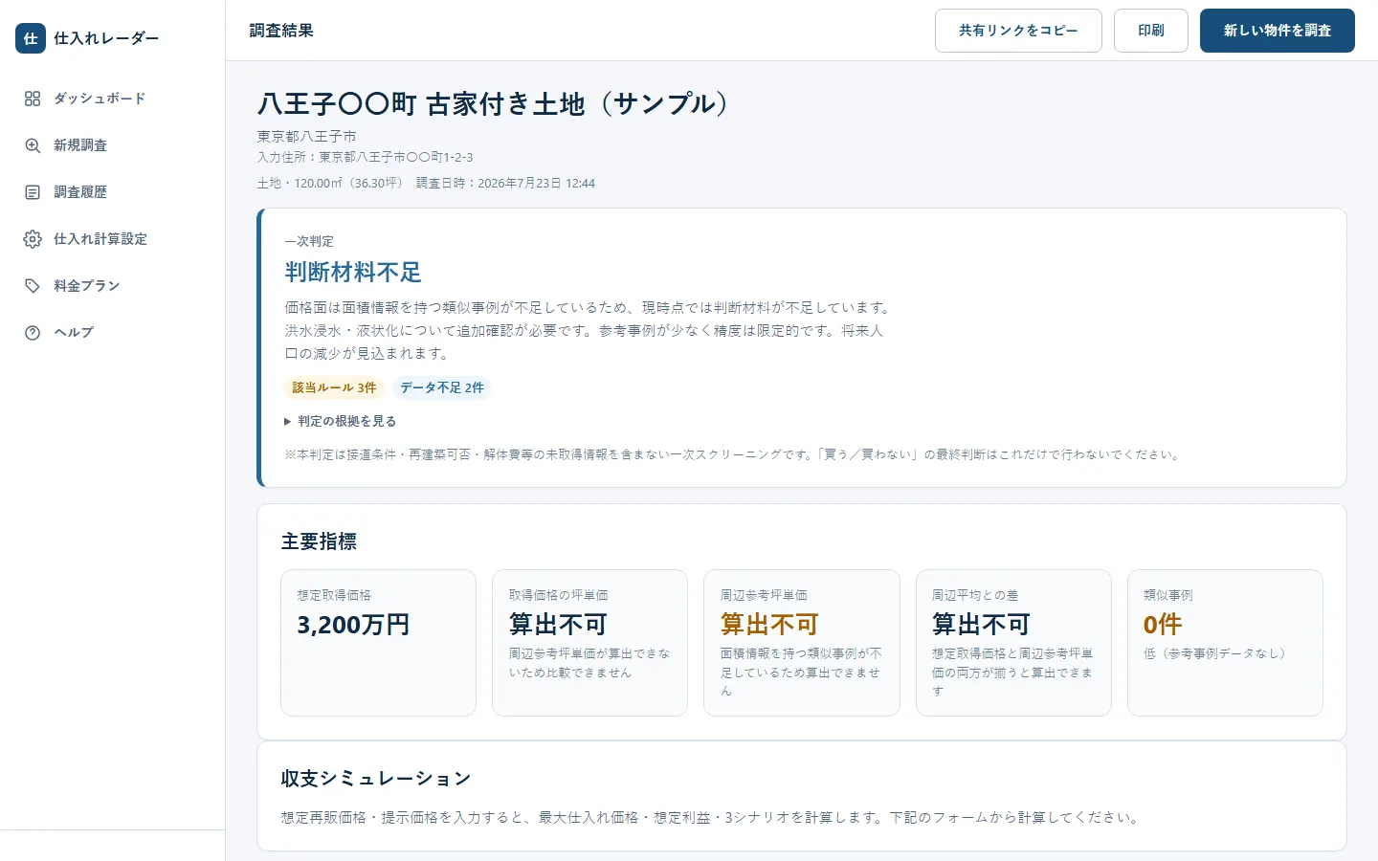Click the 該当ルール 3件 badge
1378x861 pixels.
coord(334,387)
